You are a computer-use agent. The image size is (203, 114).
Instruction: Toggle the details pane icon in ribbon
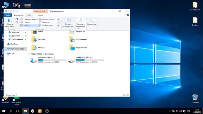coord(17,22)
